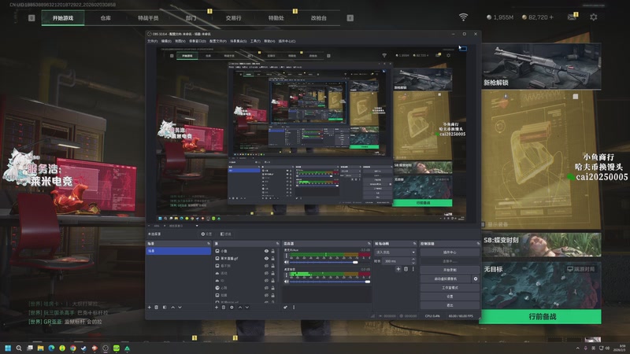
Task: Add currency with the plus next to 82,720
Action: click(x=551, y=17)
